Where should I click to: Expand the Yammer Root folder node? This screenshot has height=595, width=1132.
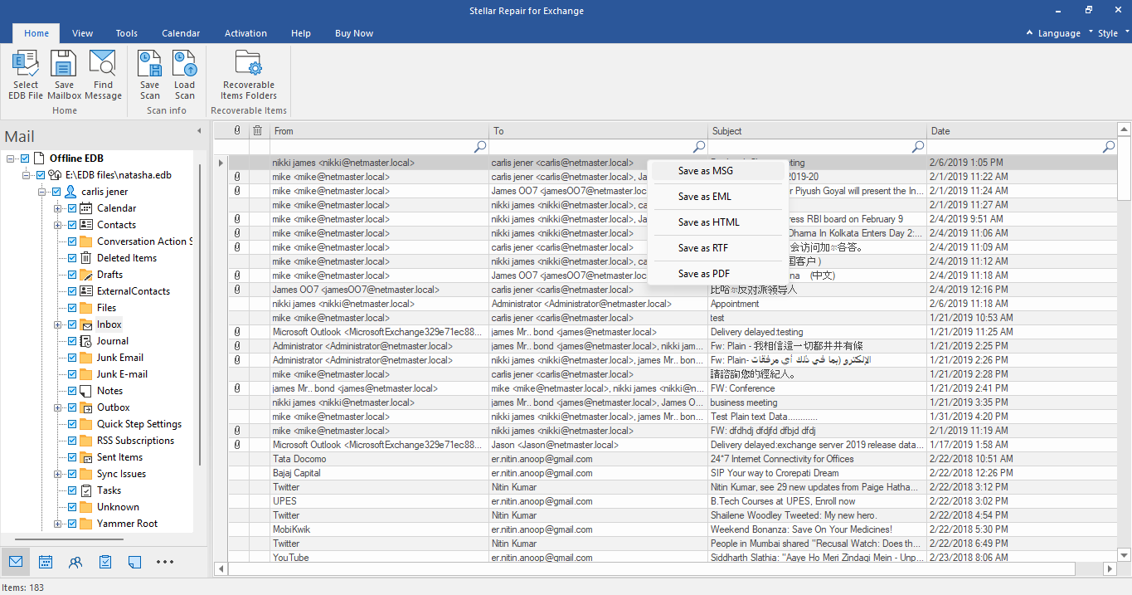tap(58, 524)
